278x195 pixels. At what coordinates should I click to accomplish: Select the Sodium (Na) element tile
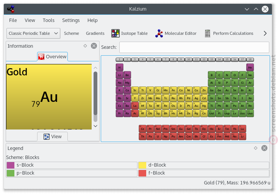point(120,83)
